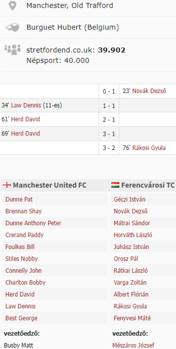Open Géczi István player page
The height and width of the screenshot is (349, 176).
pos(130,199)
